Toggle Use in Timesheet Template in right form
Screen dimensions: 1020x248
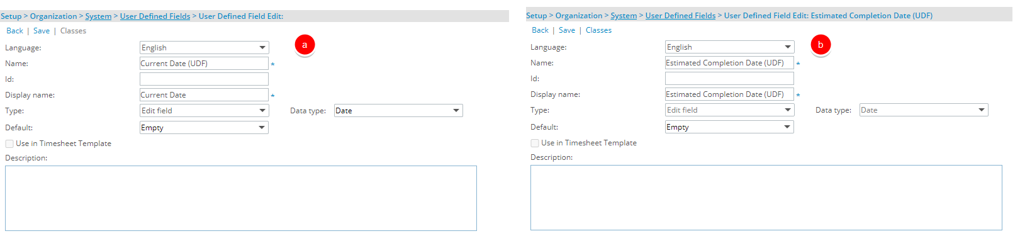535,143
